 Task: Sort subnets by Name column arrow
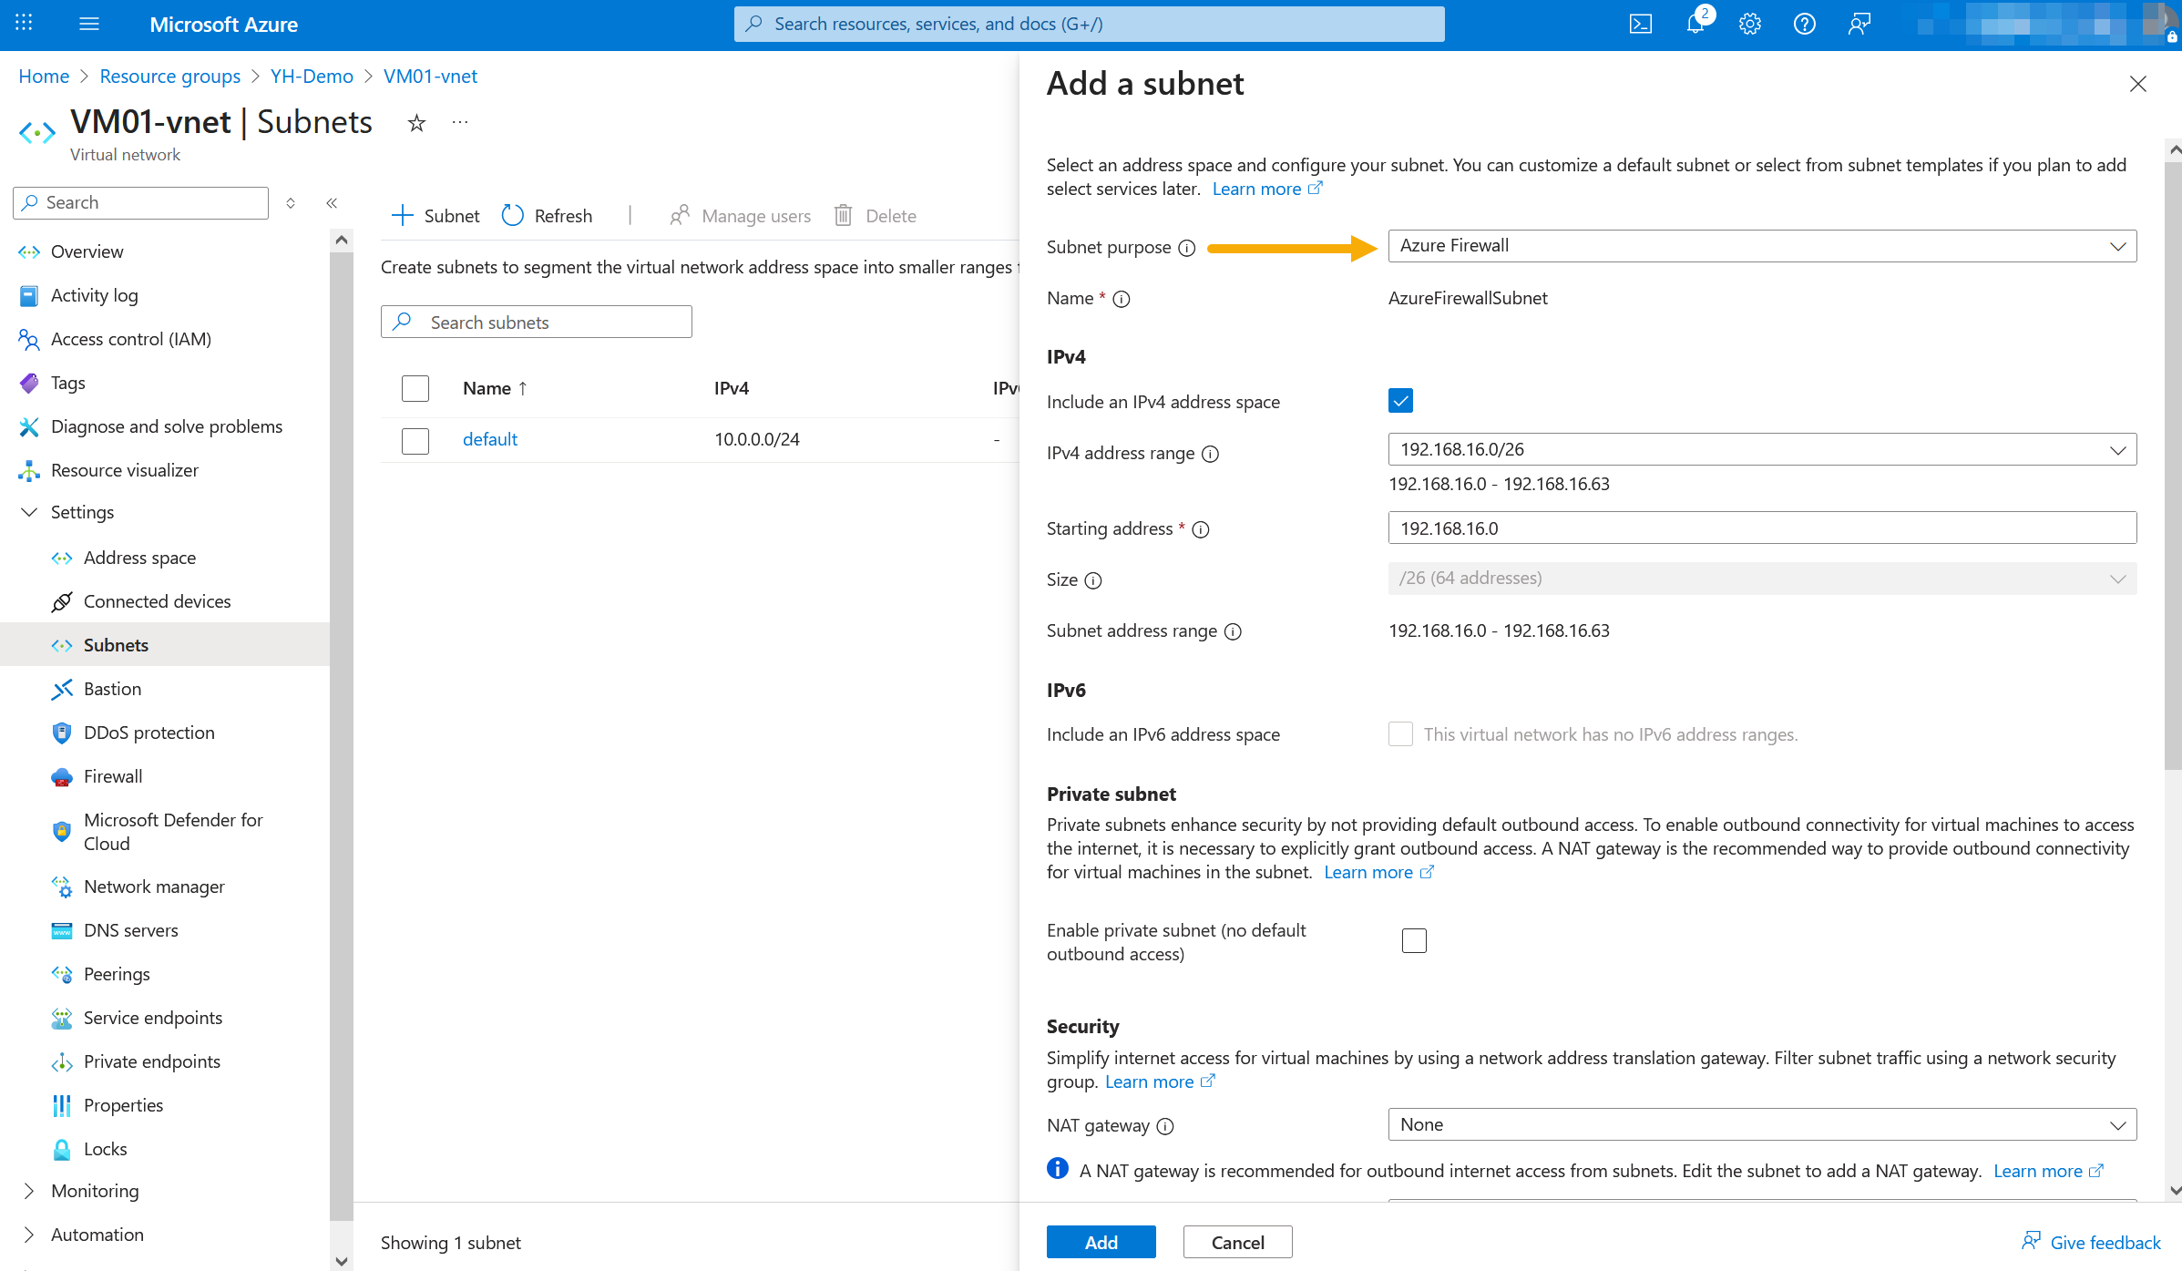tap(523, 388)
